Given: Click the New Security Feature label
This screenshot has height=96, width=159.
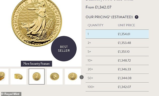Looking at the screenshot, I should tap(36, 64).
